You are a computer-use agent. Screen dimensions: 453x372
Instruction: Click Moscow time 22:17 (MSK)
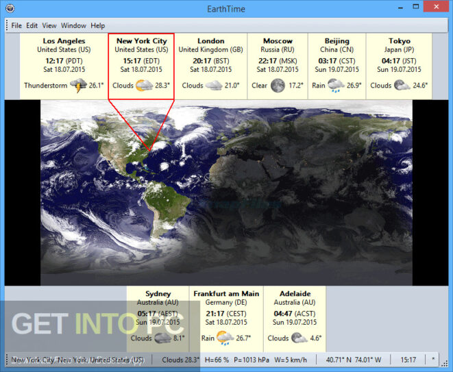coord(278,61)
